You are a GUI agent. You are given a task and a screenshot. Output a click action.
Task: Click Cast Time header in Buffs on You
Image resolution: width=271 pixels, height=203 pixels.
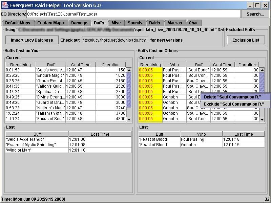click(81, 65)
